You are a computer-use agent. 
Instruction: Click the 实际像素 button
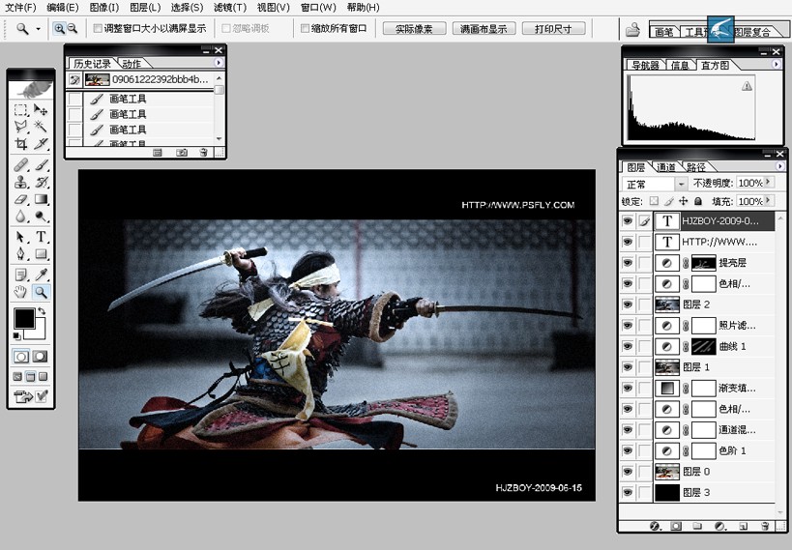point(414,29)
